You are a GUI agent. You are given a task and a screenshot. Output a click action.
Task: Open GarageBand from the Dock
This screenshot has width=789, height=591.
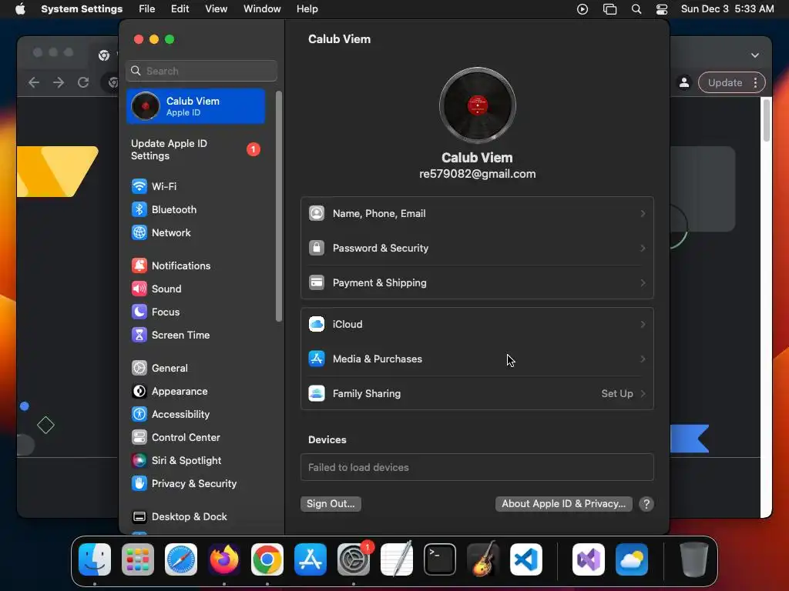(x=483, y=559)
